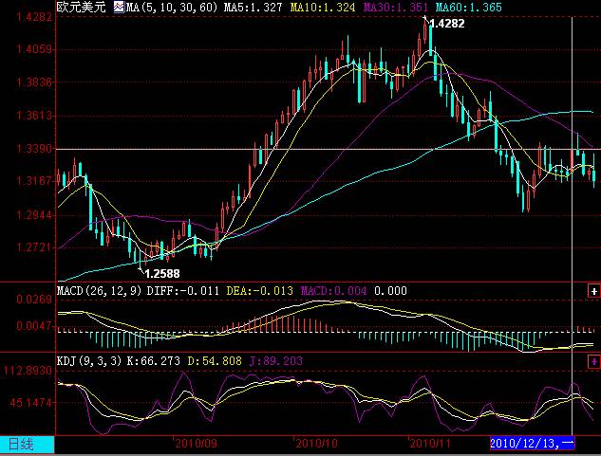The width and height of the screenshot is (601, 456).
Task: Click the MA10:1.324 value label
Action: (x=323, y=8)
